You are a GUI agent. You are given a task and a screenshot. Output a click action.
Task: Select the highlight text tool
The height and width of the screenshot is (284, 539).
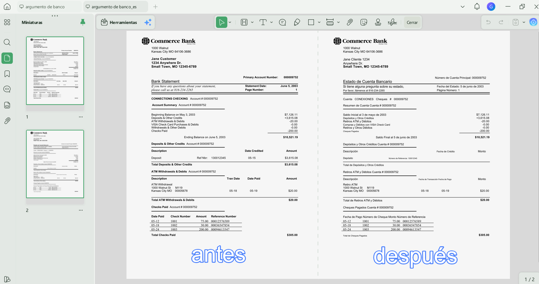pyautogui.click(x=244, y=22)
